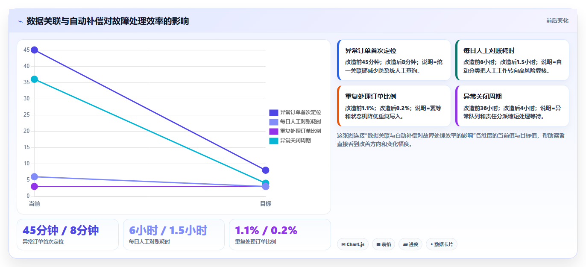Screen dimensions: 586x267
Task: Click the 每日人工对账耗时 description card heading
Action: point(489,50)
